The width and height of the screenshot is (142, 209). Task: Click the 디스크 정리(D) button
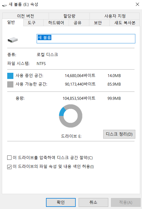[119, 134]
